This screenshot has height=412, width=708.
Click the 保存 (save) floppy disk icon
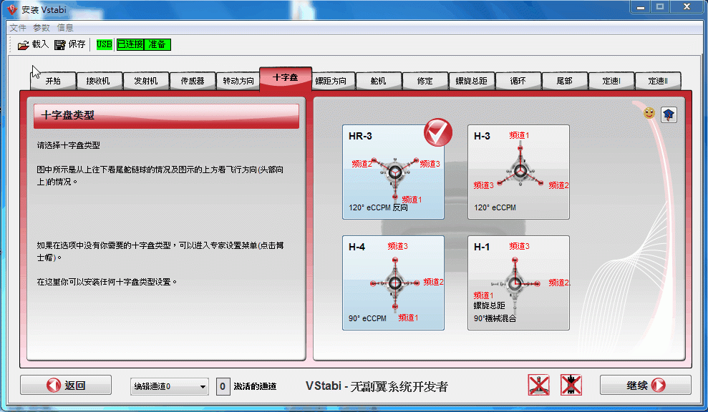click(x=60, y=45)
